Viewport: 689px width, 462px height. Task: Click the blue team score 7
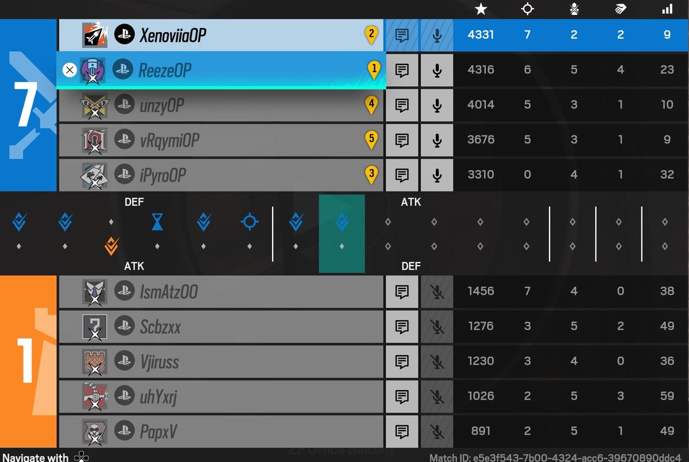[26, 105]
